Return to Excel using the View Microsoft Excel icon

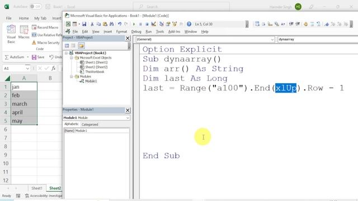coord(68,24)
